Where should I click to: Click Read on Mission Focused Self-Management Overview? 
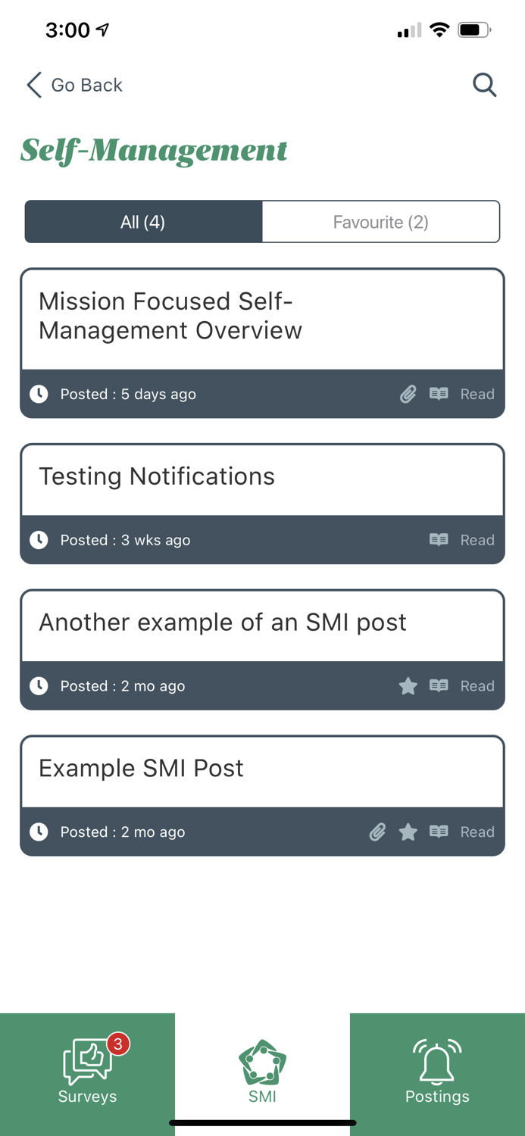point(477,394)
